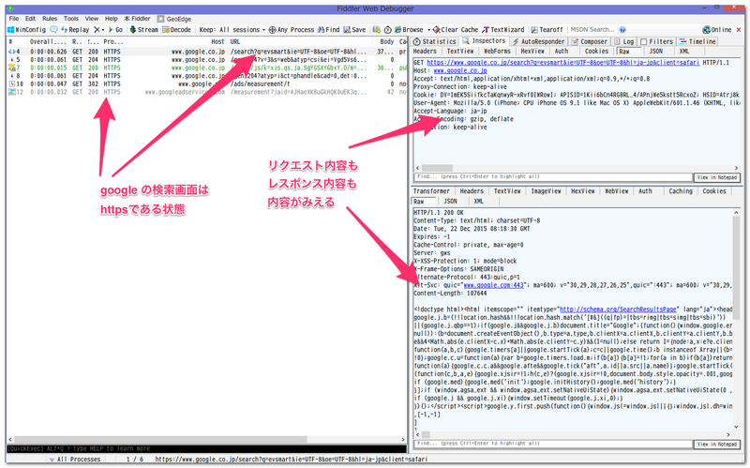Image resolution: width=750 pixels, height=468 pixels.
Task: Open the Tools menu
Action: [x=71, y=19]
